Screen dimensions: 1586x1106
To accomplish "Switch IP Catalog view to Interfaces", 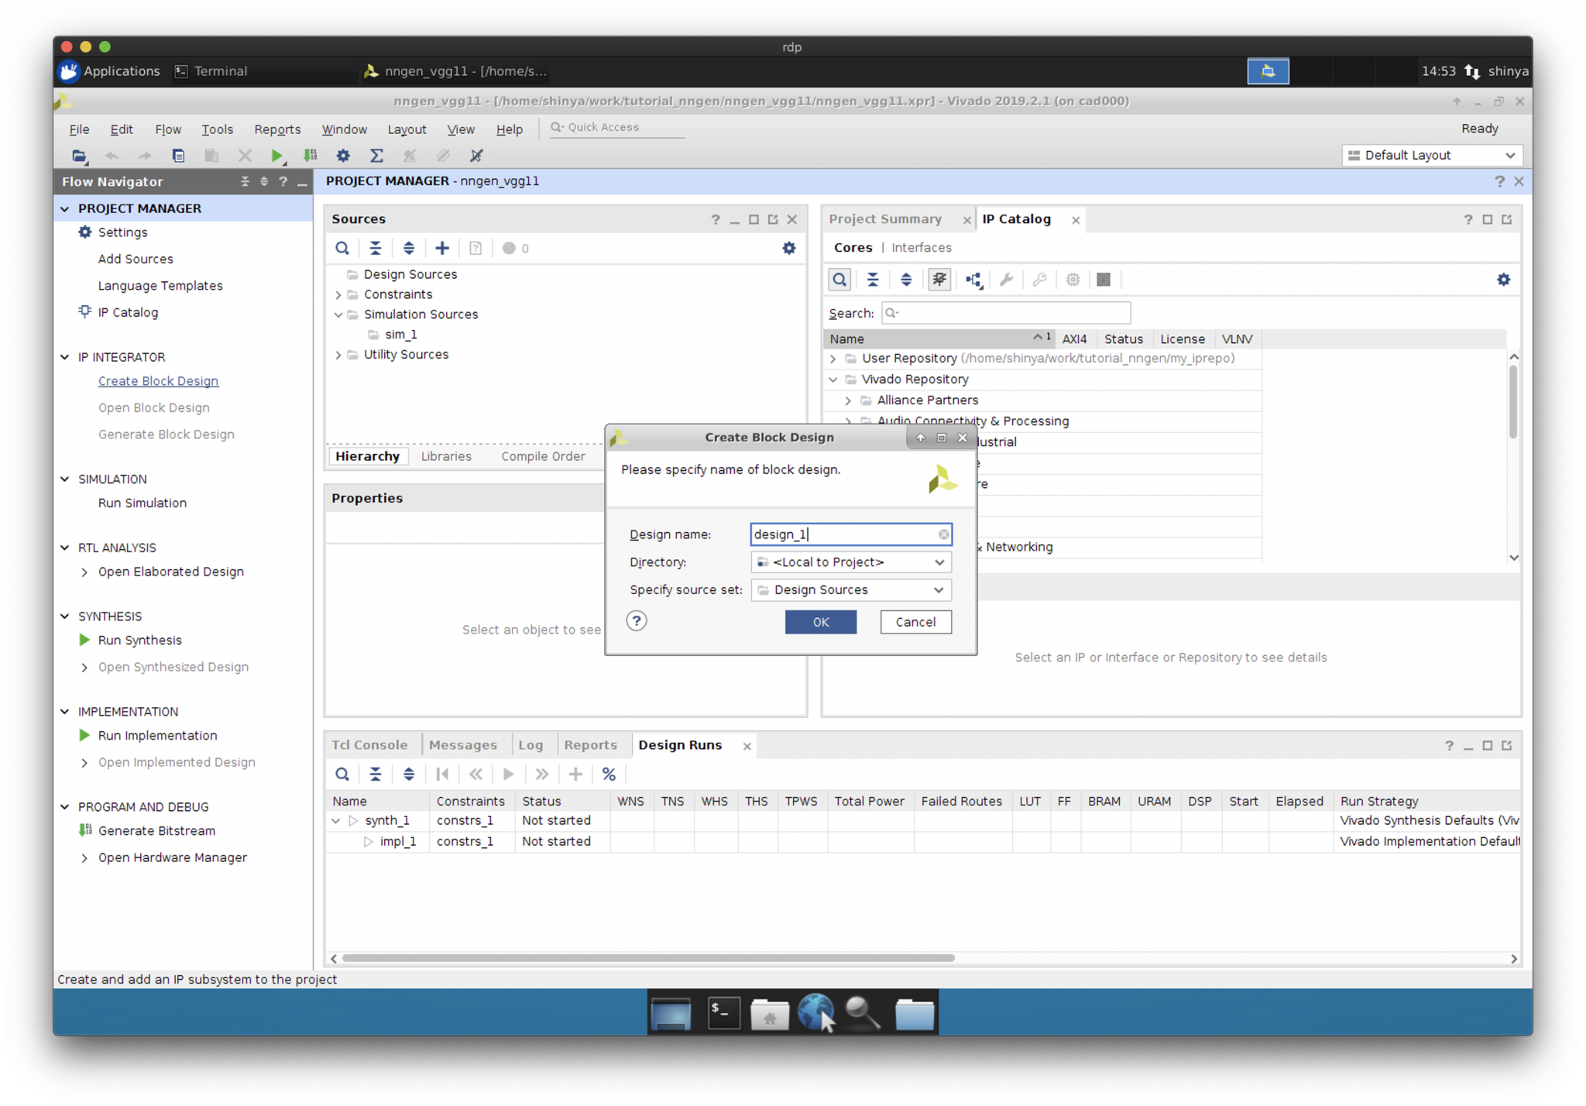I will pos(921,248).
